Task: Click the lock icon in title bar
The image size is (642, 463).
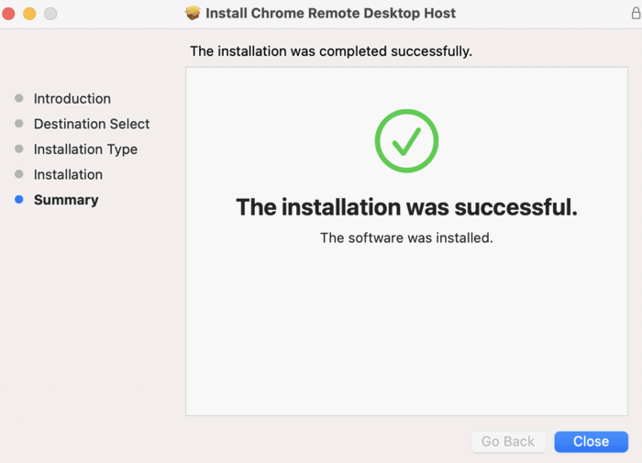Action: [636, 13]
